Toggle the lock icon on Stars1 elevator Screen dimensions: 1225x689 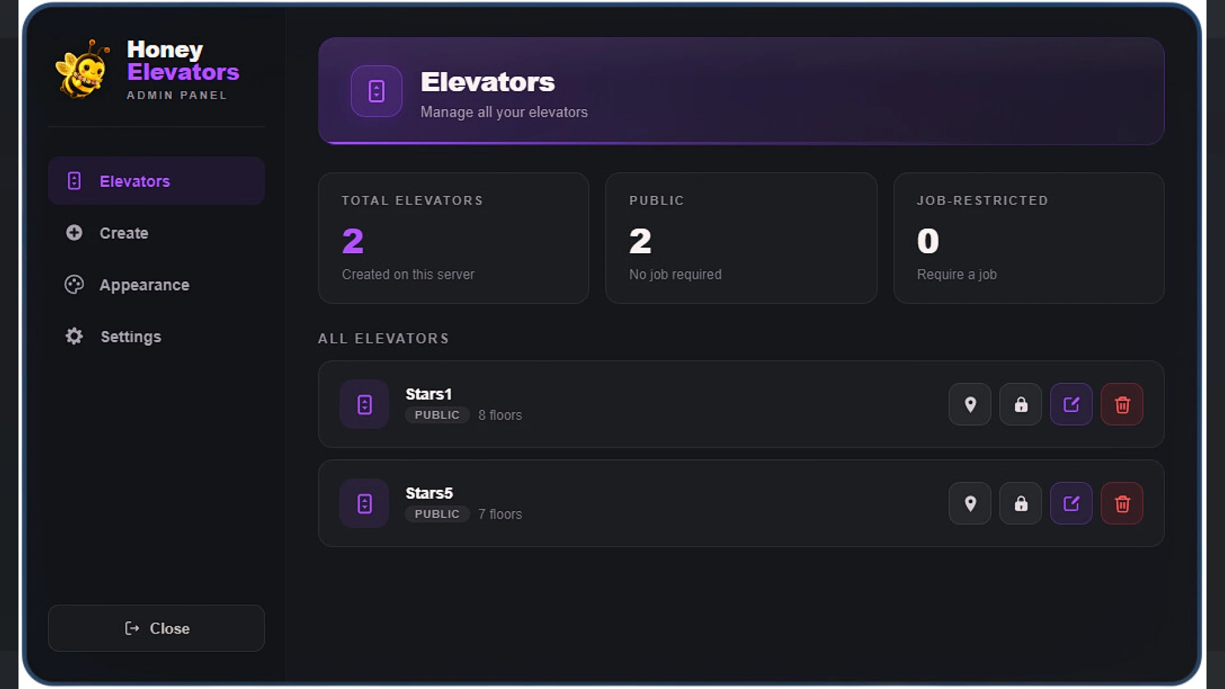[1021, 404]
